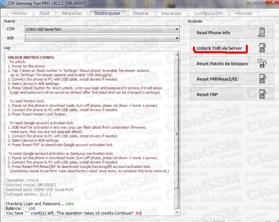The height and width of the screenshot is (222, 279).
Task: Click Unlock TMB via Server button
Action: pos(232,48)
